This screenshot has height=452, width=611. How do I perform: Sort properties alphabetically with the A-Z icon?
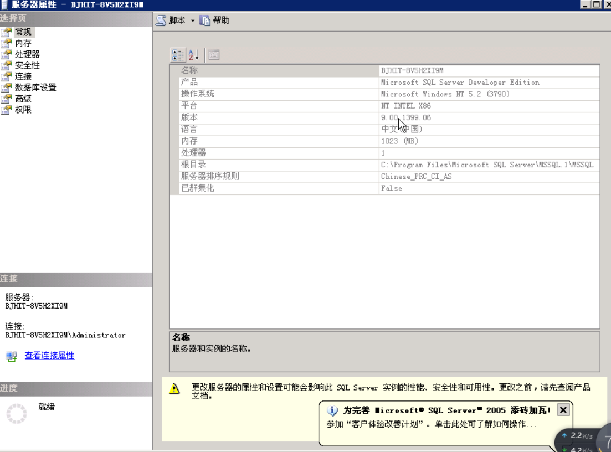(194, 55)
